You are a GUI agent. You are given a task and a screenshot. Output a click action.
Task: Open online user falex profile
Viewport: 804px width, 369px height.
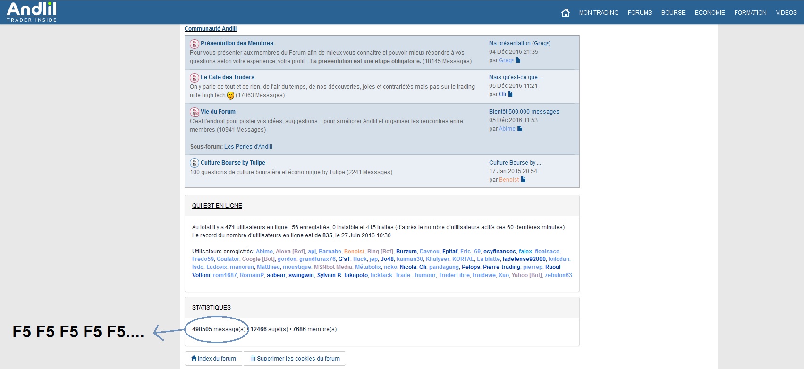(525, 252)
